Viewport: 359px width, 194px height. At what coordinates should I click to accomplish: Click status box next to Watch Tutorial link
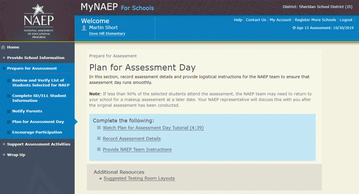[x=99, y=128]
